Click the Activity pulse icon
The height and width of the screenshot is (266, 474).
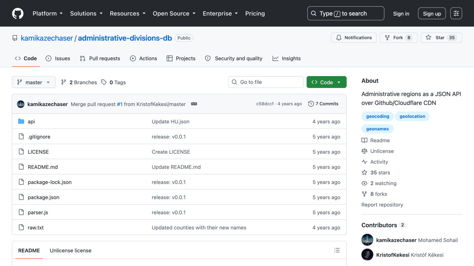pyautogui.click(x=364, y=162)
